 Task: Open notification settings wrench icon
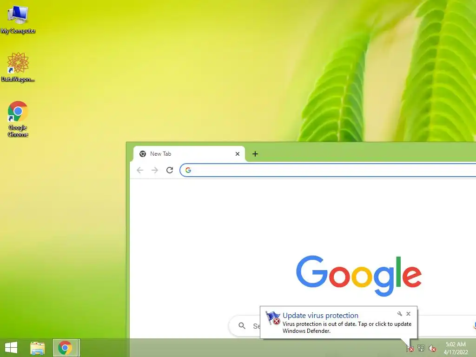click(x=399, y=314)
